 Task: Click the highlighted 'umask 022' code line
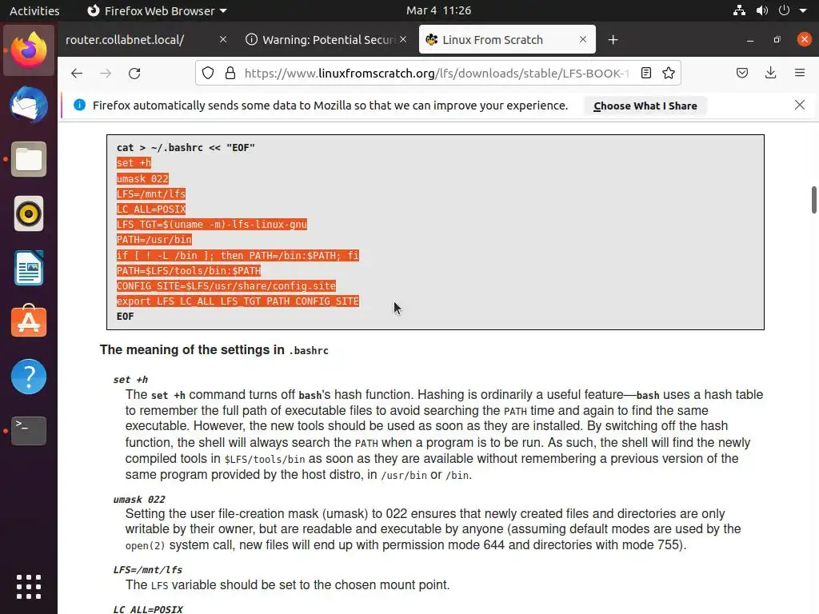coord(142,178)
